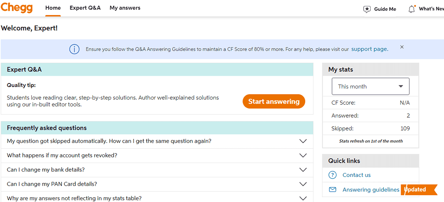The height and width of the screenshot is (202, 444).
Task: Dismiss the CF Score guidelines banner
Action: [x=402, y=47]
